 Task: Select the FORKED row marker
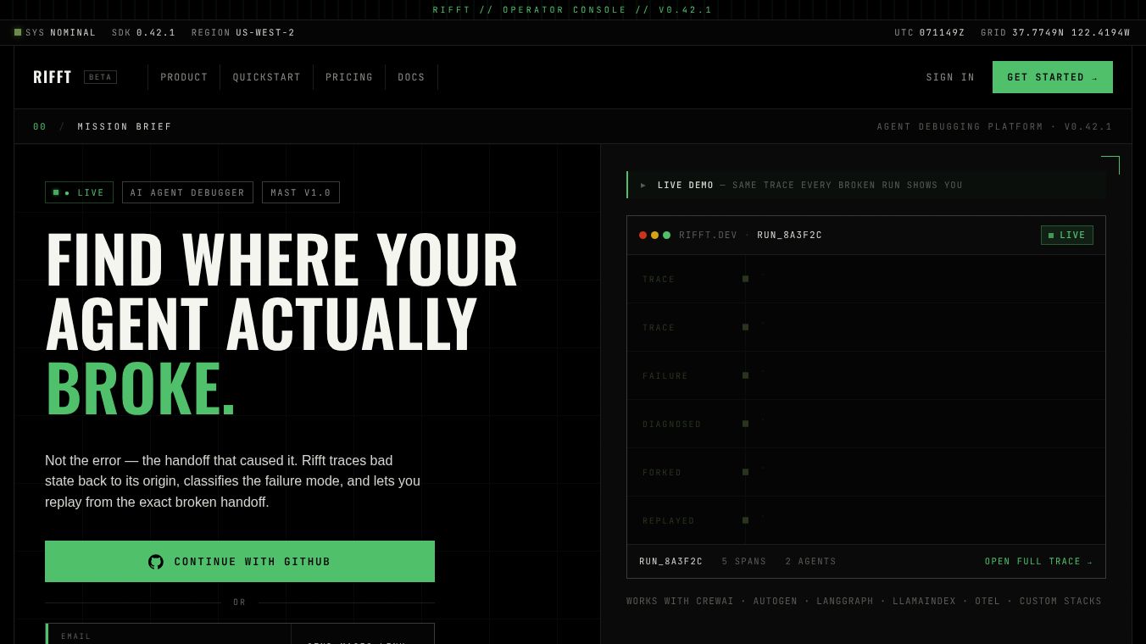coord(745,472)
